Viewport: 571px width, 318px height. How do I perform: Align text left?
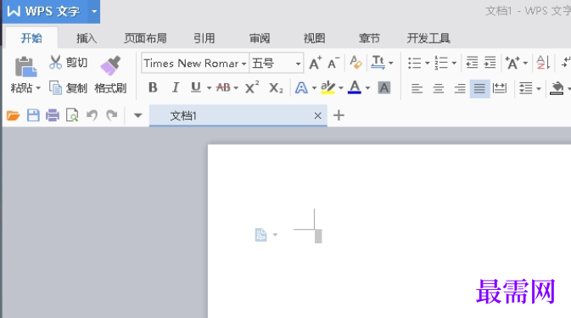click(417, 88)
